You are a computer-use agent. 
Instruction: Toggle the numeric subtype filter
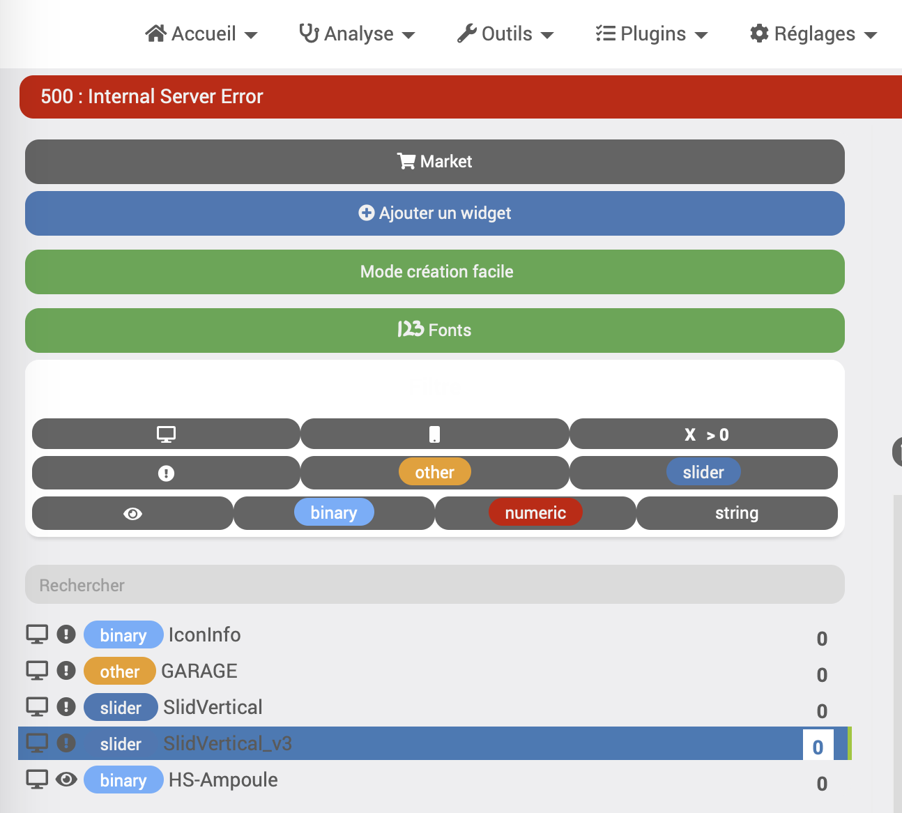535,513
